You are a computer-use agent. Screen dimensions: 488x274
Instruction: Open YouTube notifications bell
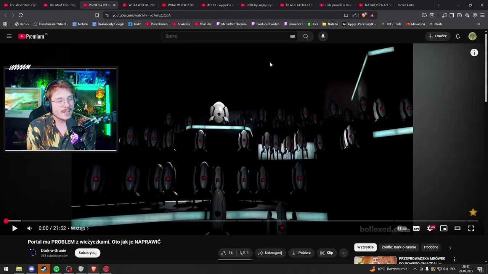pos(458,36)
